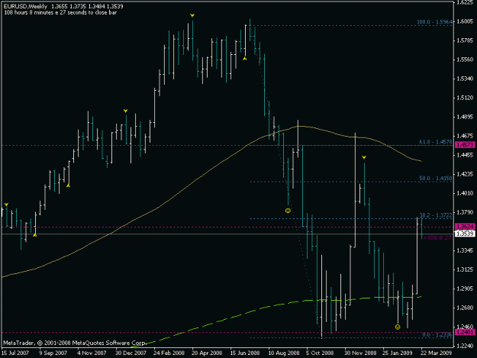The height and width of the screenshot is (358, 477).
Task: Select the yellow fractal arrow above the December 2007 peak
Action: 125,111
